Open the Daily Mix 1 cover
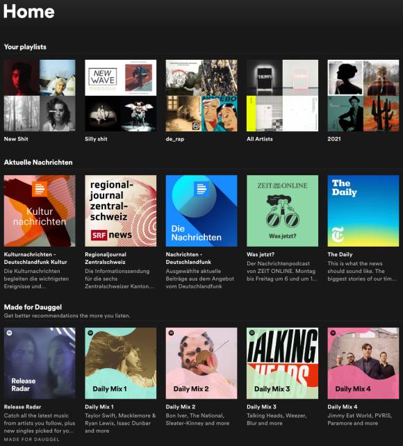 tap(121, 363)
